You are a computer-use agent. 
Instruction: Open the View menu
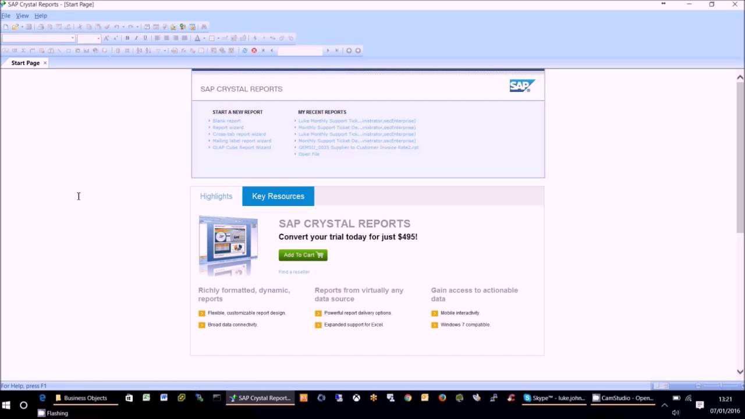coord(22,16)
